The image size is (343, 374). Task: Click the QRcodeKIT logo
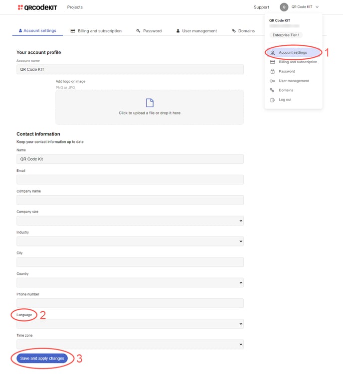coord(37,7)
